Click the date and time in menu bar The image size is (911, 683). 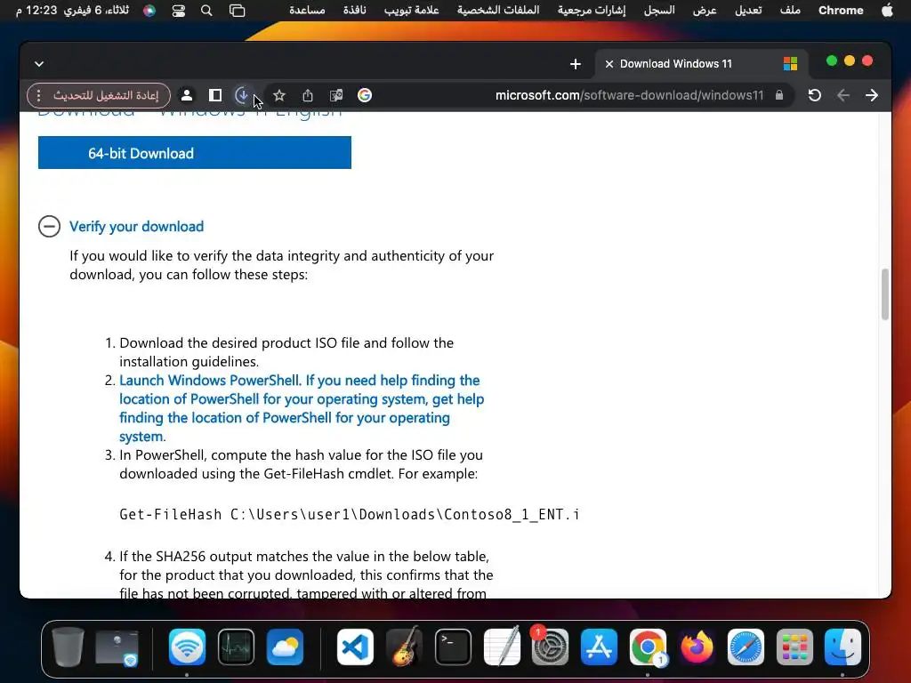click(x=73, y=11)
